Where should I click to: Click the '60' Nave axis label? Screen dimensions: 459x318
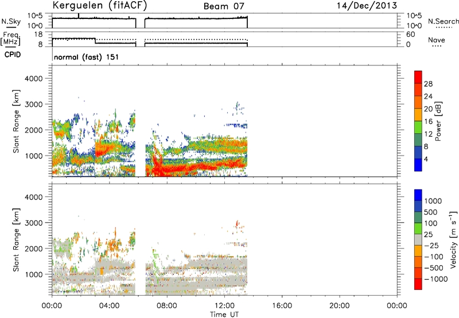[x=411, y=34]
